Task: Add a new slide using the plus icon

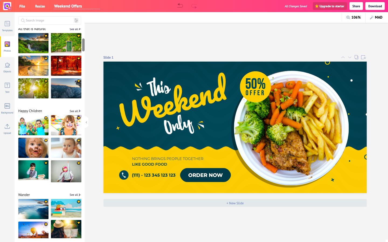Action: [x=363, y=57]
